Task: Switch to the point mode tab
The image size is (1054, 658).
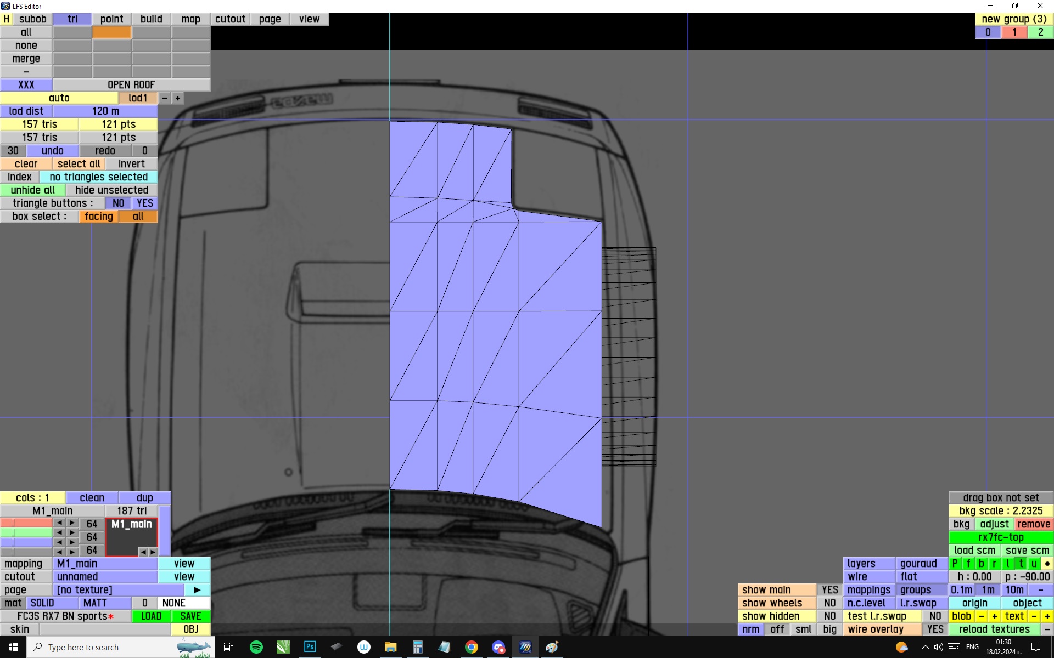Action: (111, 19)
